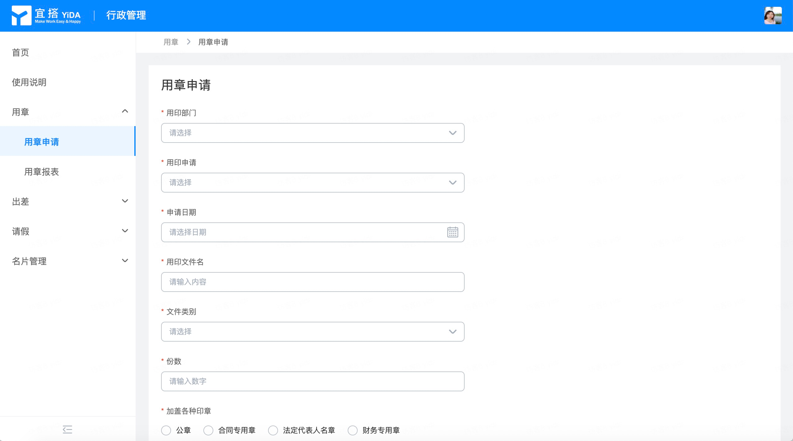The height and width of the screenshot is (441, 793).
Task: Expand the 出差 sidebar menu
Action: tap(68, 202)
